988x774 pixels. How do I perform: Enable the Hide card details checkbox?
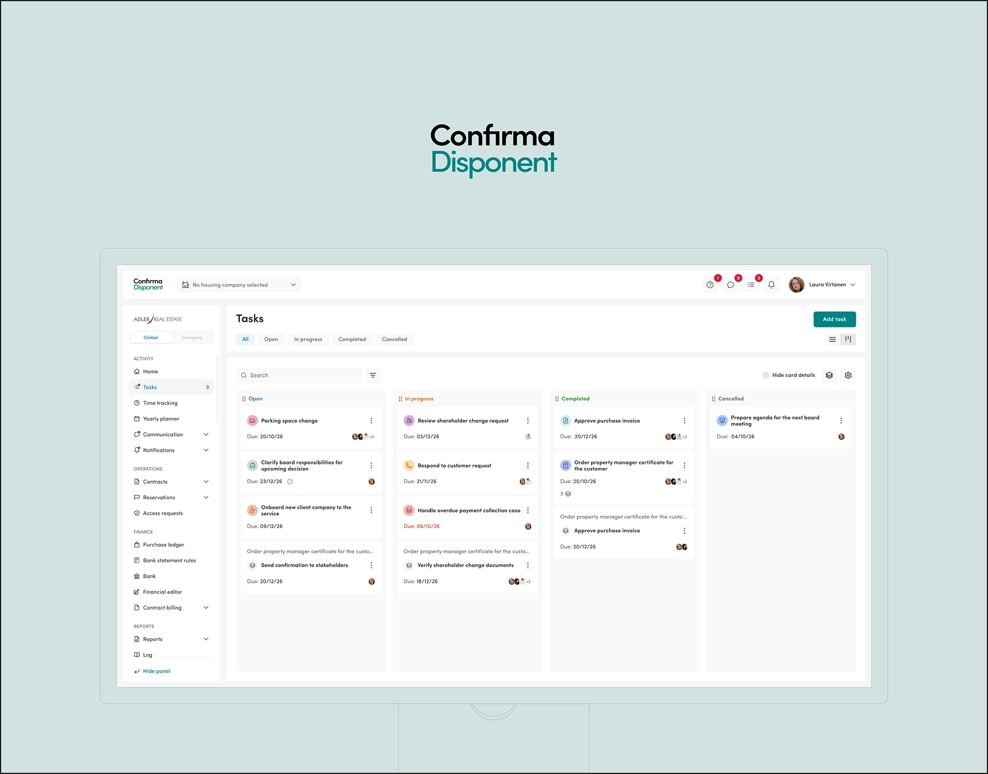pos(766,375)
